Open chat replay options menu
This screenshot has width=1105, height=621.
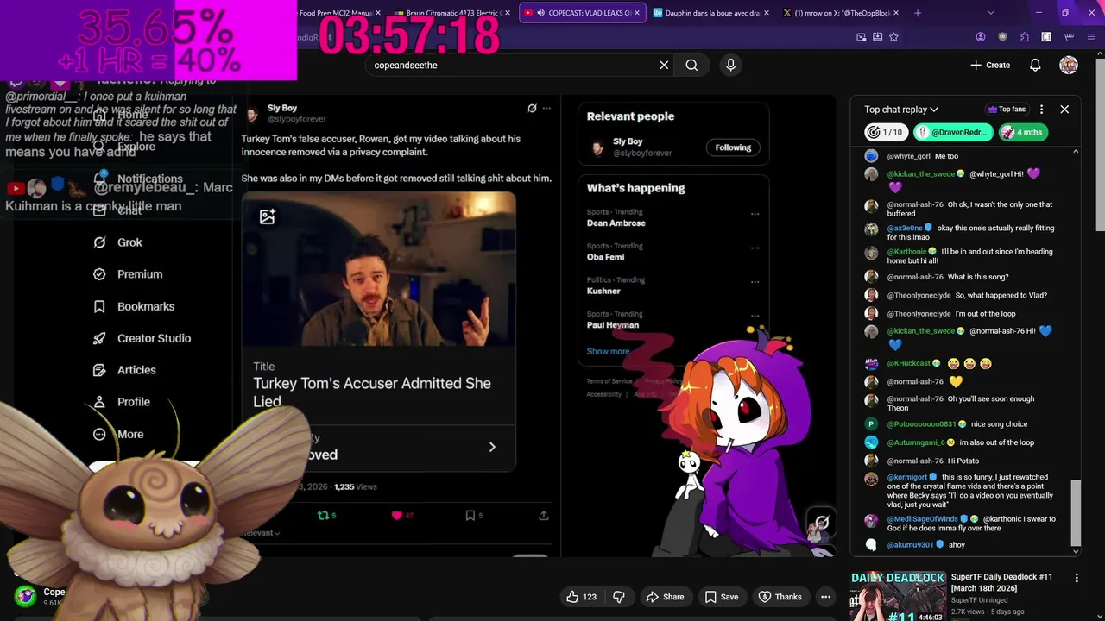click(1041, 110)
